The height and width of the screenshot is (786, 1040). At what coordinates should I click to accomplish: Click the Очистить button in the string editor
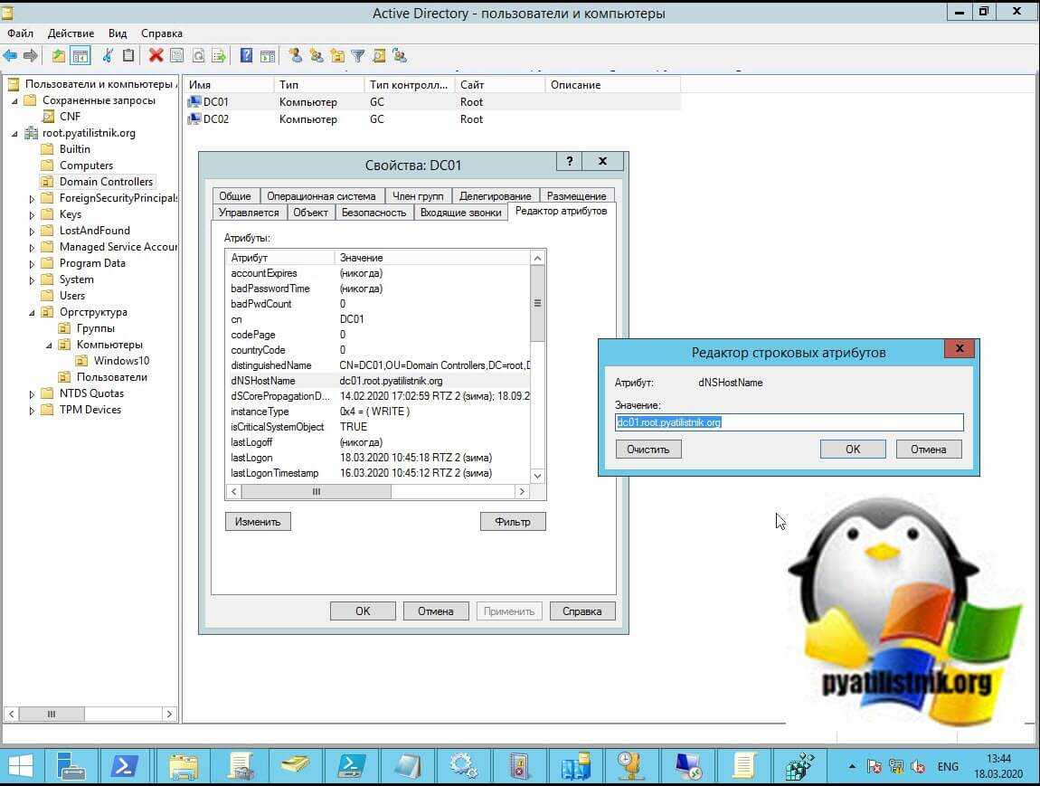(x=648, y=450)
